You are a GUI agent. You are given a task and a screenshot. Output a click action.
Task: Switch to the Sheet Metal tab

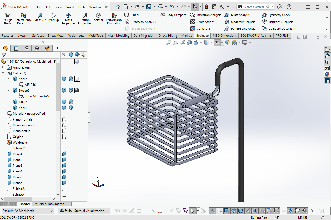(56, 36)
